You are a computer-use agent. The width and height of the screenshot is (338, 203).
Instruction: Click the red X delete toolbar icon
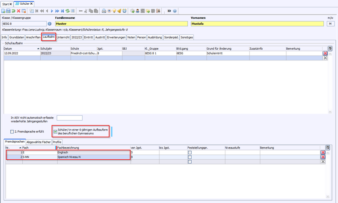pos(18,11)
